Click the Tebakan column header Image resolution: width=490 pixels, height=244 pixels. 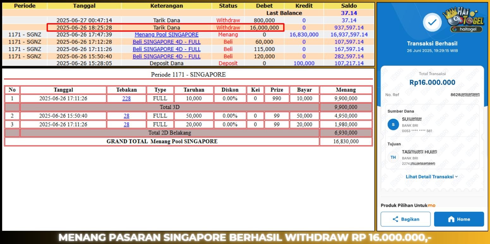[x=126, y=90]
